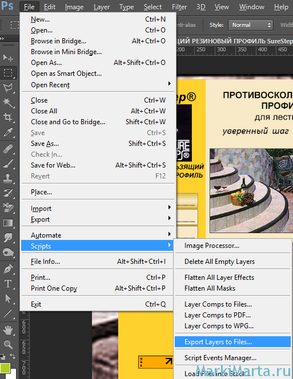This screenshot has width=293, height=379.
Task: Expand the Export submenu
Action: [x=98, y=219]
